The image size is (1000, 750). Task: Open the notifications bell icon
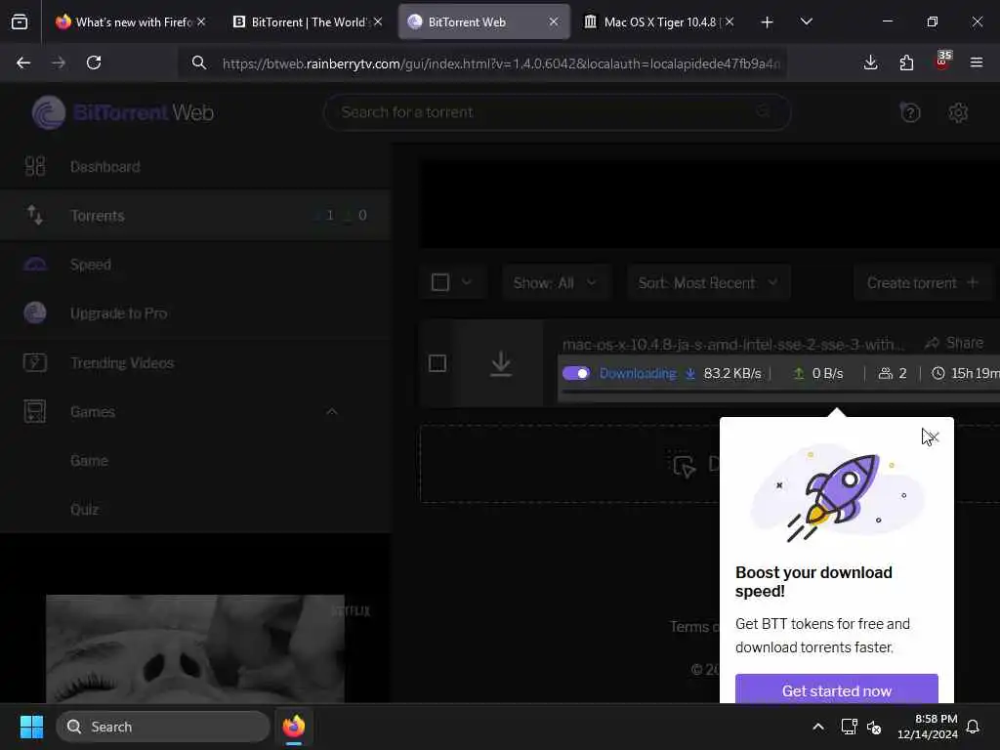pos(974,727)
